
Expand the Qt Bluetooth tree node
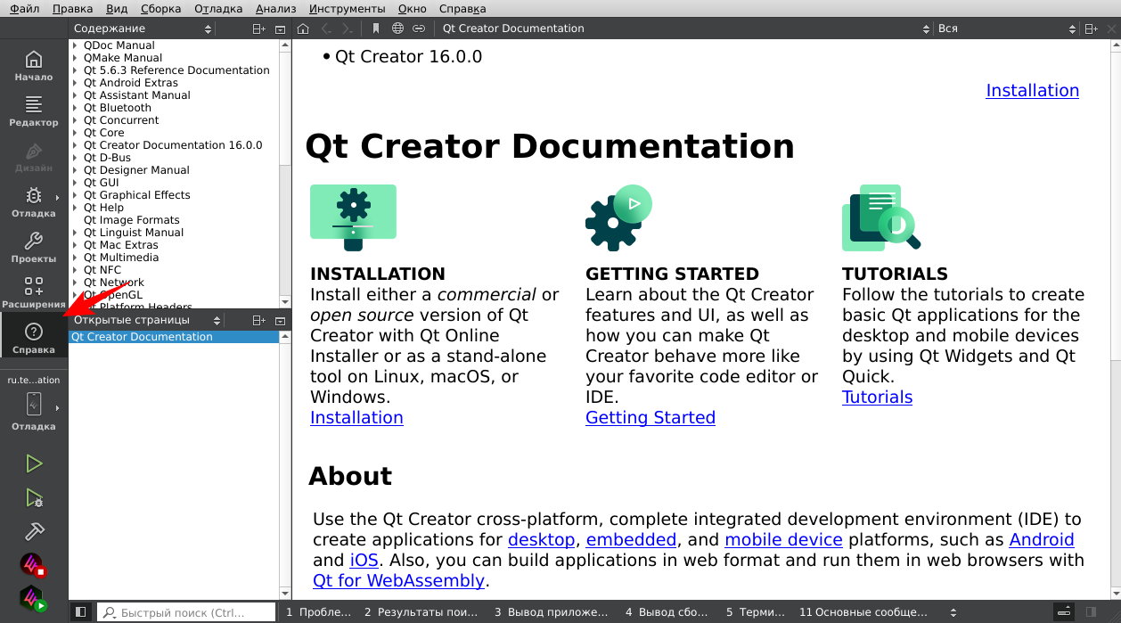click(x=75, y=108)
